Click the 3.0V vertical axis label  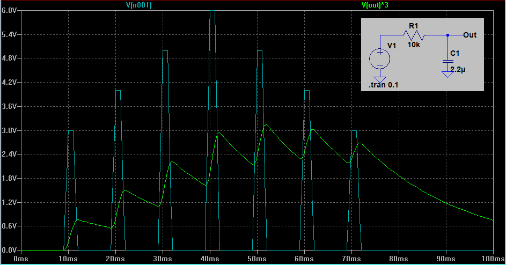9,130
